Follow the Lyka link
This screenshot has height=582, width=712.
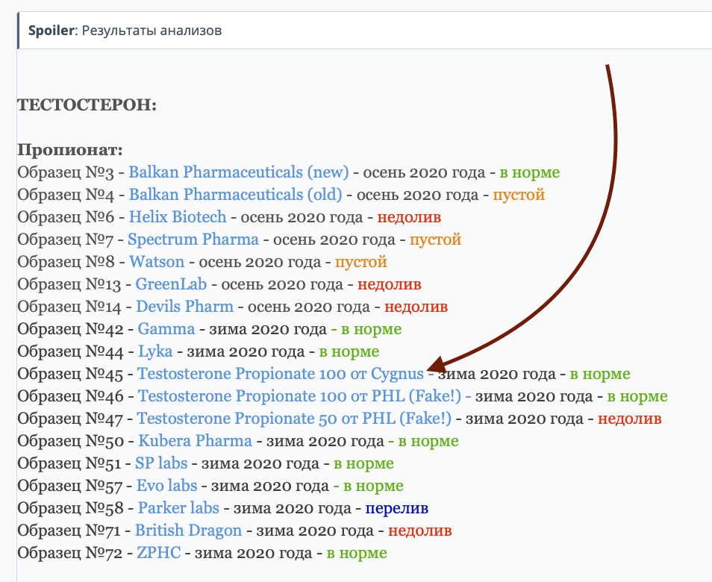154,351
